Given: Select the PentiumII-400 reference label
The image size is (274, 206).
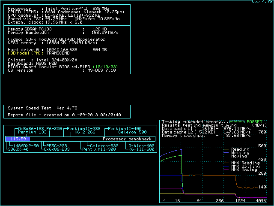Looking at the screenshot, I should click(x=125, y=129).
